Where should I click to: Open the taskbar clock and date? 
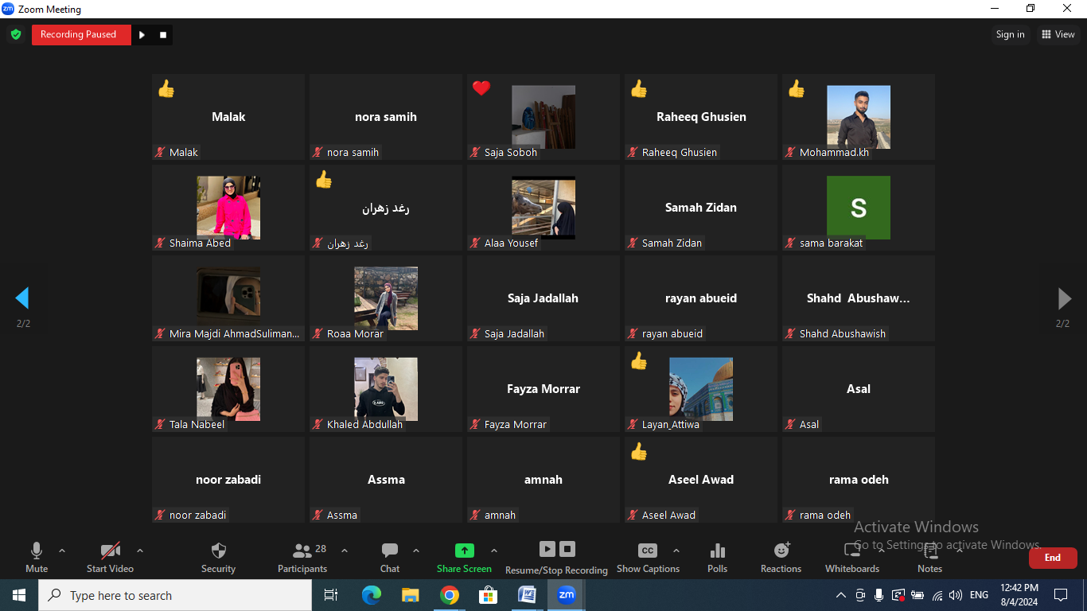click(x=1019, y=595)
